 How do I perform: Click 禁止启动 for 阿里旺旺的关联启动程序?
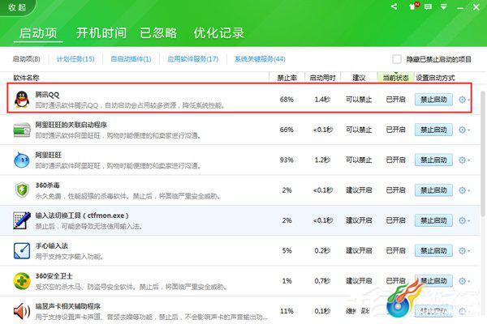coord(433,130)
